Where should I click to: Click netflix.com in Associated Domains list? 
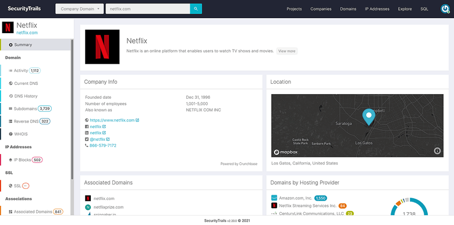coord(104,198)
